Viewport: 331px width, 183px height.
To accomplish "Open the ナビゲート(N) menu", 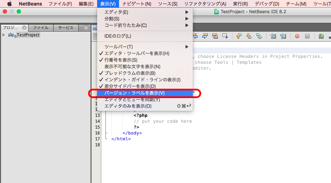I will [137, 4].
